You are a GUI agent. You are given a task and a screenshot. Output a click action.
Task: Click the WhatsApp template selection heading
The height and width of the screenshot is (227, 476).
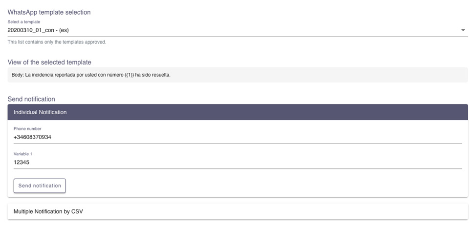[49, 12]
